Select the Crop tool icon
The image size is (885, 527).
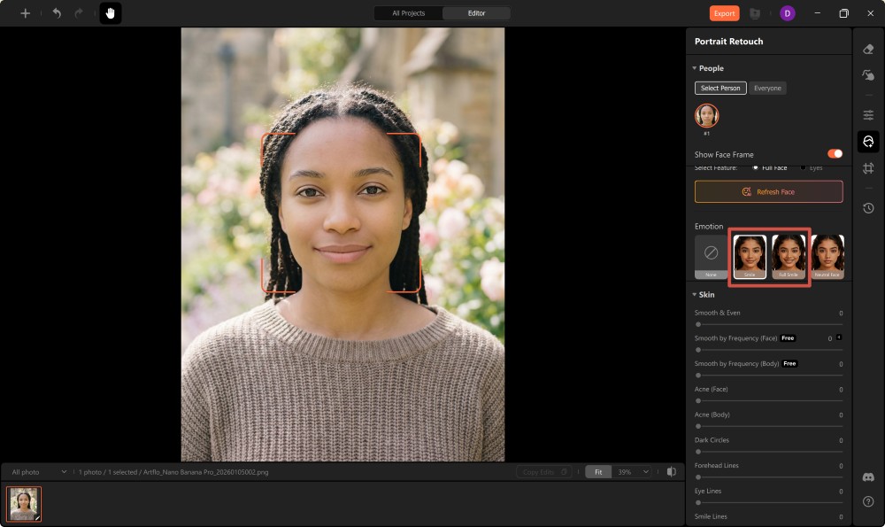pos(868,168)
